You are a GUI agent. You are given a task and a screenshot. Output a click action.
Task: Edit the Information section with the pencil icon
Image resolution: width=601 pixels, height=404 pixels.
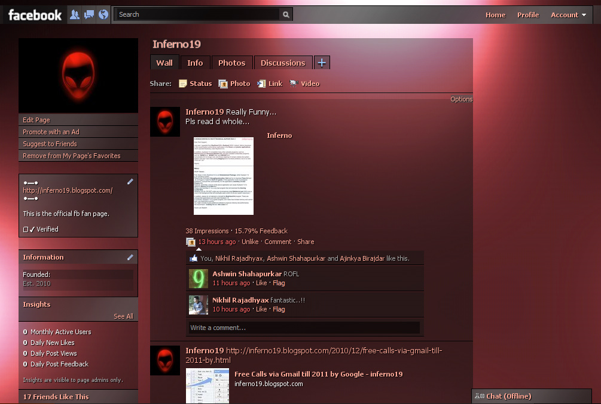pyautogui.click(x=130, y=257)
